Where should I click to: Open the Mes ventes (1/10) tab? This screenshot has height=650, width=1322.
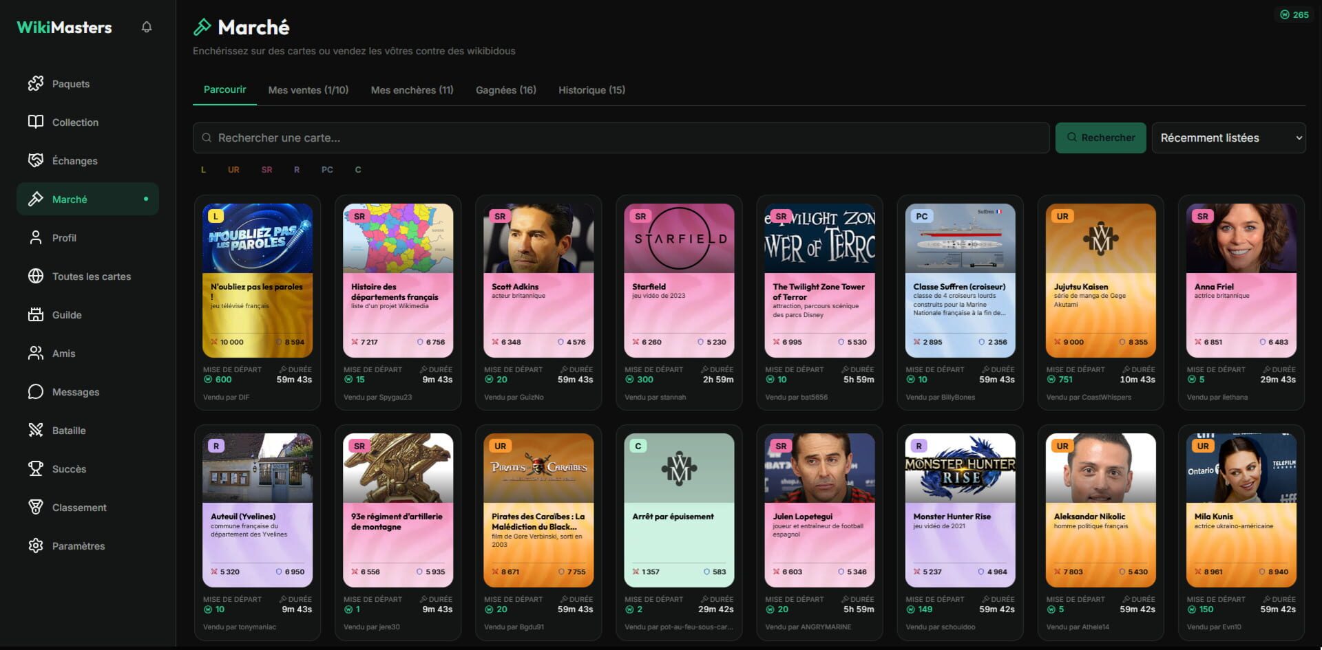308,90
